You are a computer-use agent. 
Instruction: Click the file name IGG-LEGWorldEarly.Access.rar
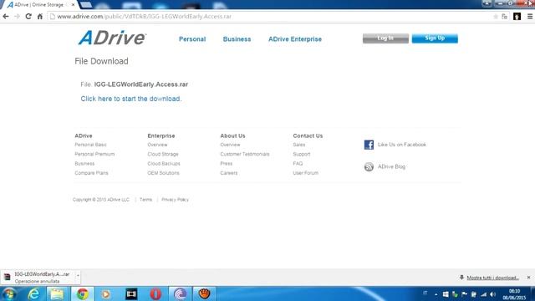pyautogui.click(x=141, y=84)
